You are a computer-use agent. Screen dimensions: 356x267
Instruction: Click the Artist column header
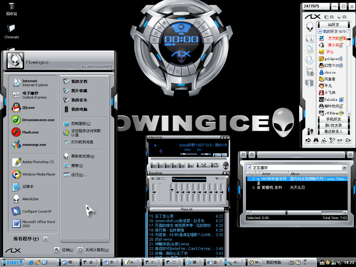click(274, 174)
